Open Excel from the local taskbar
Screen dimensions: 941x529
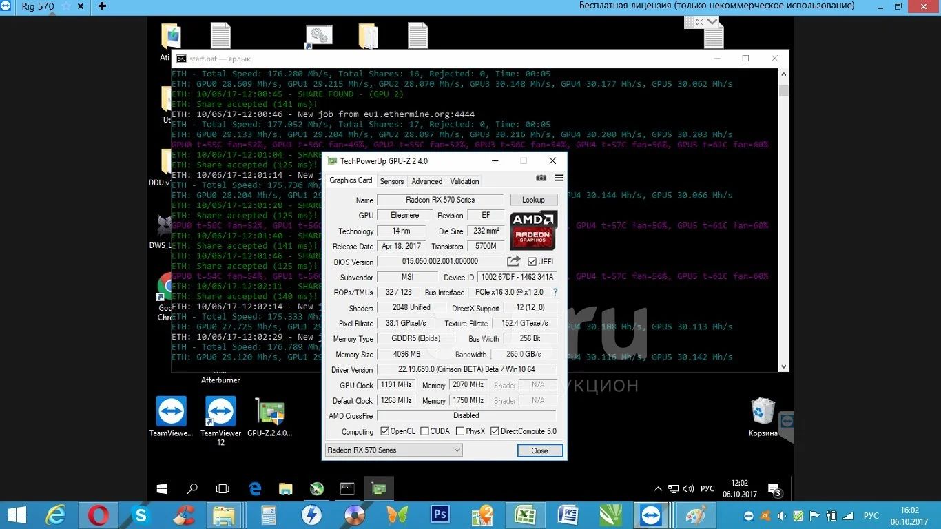(526, 515)
